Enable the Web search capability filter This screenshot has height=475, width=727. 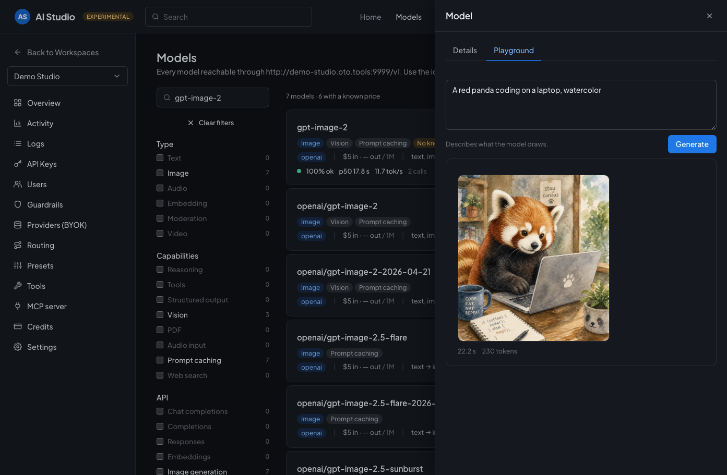[x=160, y=375]
